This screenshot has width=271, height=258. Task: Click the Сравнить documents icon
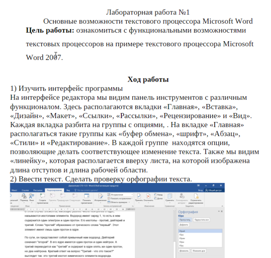pos(170,196)
